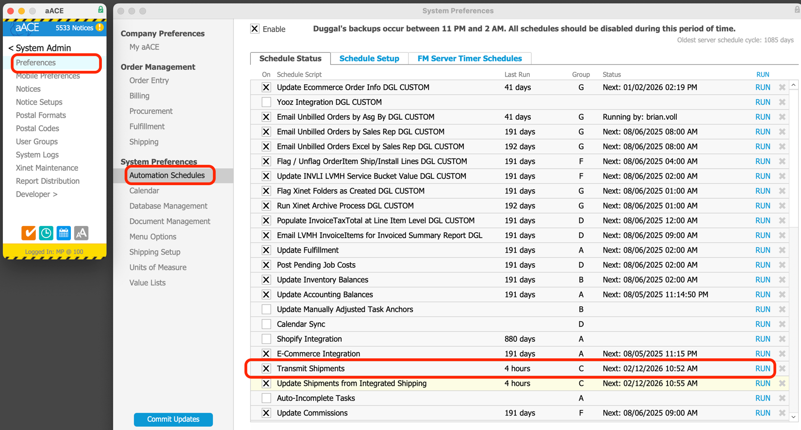This screenshot has width=801, height=430.
Task: Remove the Update Commissions schedule row
Action: pyautogui.click(x=782, y=413)
